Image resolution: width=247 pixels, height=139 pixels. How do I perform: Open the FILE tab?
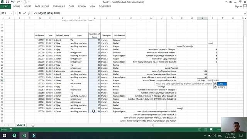pos(5,7)
